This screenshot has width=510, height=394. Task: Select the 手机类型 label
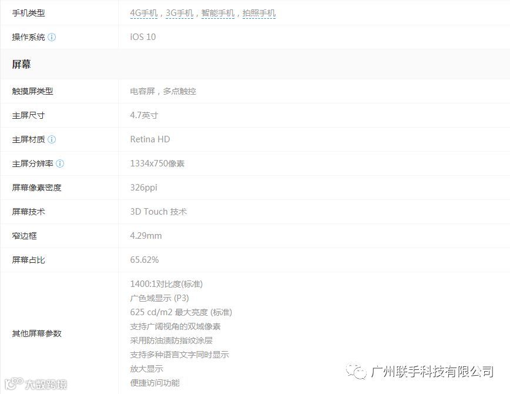point(28,13)
